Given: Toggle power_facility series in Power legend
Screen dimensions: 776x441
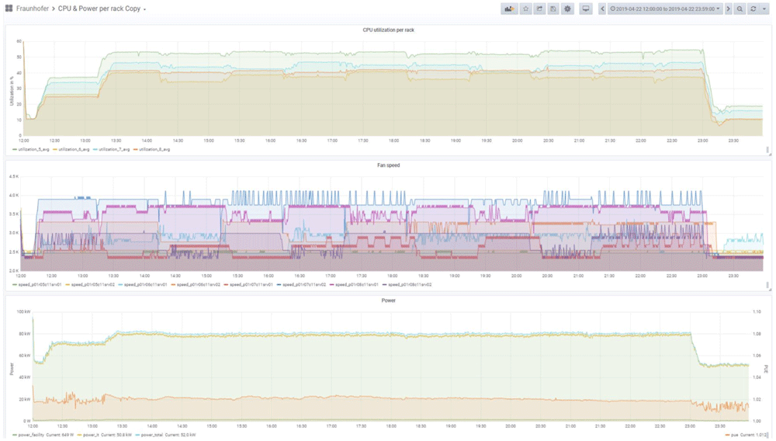Looking at the screenshot, I should (31, 435).
